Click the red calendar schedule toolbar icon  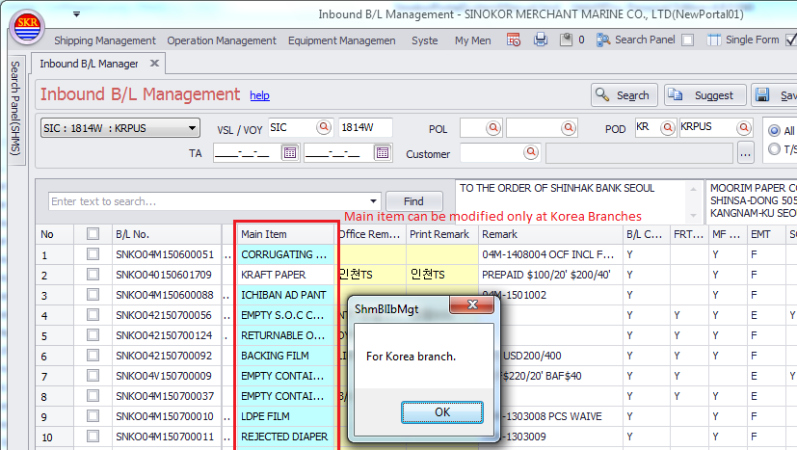[514, 40]
